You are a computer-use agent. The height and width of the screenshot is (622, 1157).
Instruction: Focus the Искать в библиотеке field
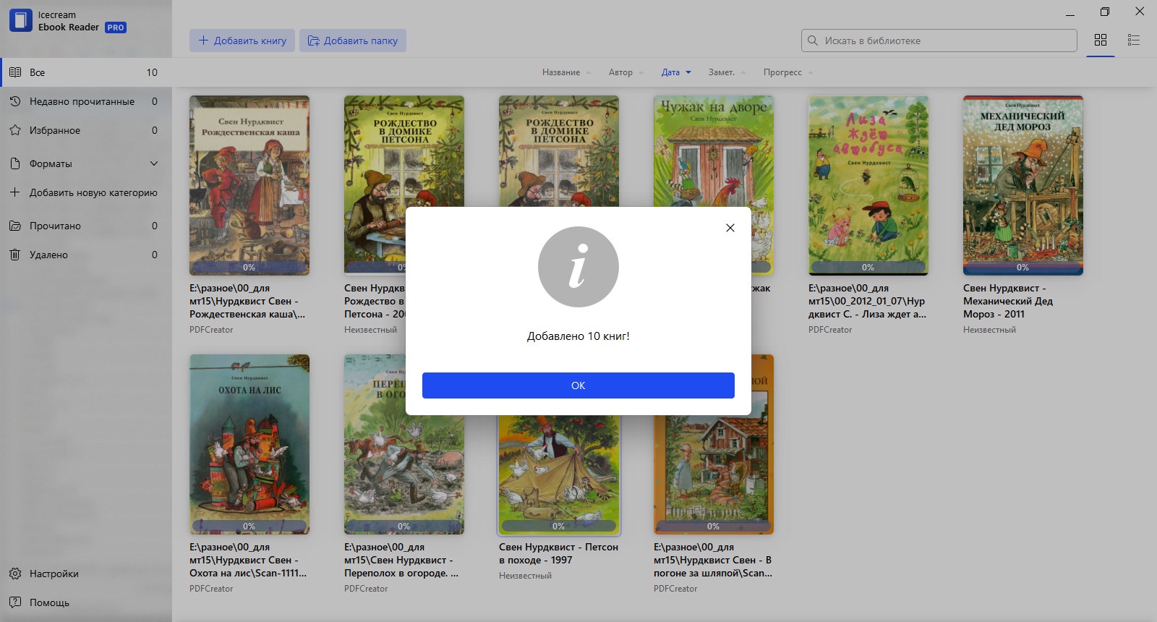click(939, 41)
